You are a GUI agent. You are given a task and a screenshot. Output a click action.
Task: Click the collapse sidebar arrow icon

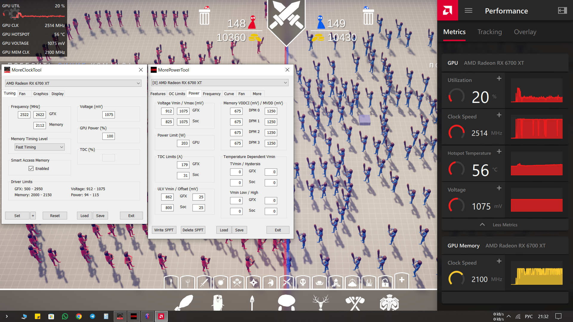click(562, 11)
